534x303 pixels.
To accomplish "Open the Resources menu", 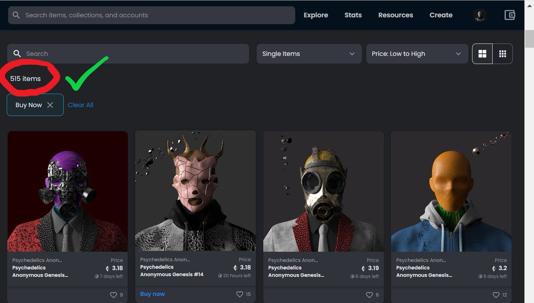I will coord(396,15).
